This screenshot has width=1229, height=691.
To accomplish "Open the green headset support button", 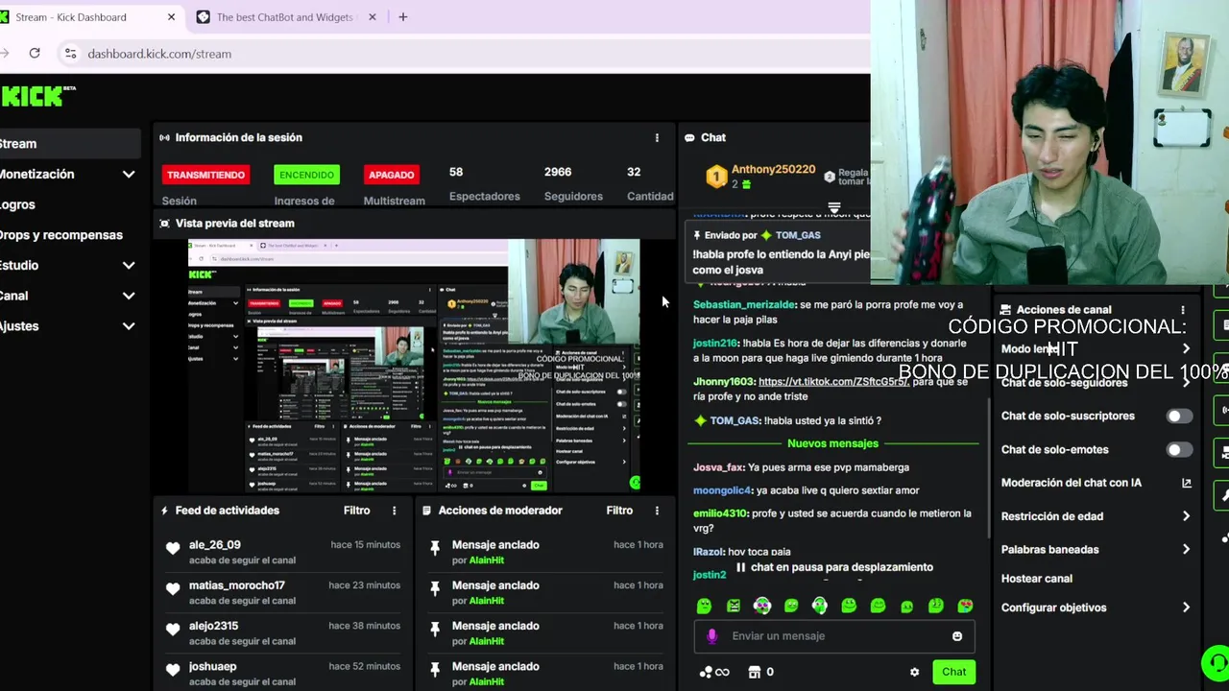I will (x=1217, y=662).
